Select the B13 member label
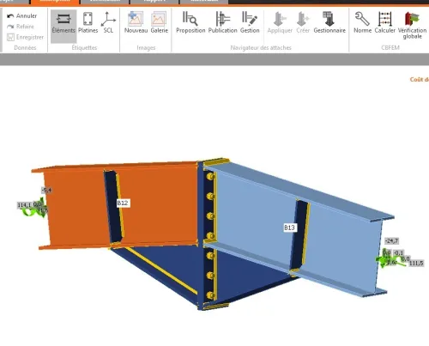Viewport: 429px width, 346px height. [x=289, y=228]
